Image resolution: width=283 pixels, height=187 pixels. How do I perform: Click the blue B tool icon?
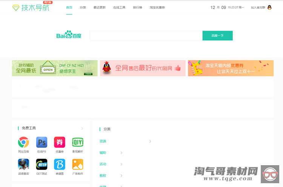pyautogui.click(x=60, y=164)
